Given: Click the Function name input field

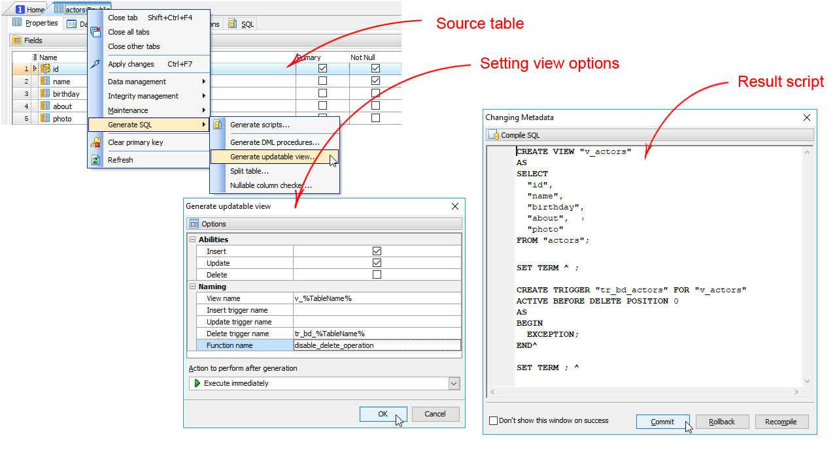Looking at the screenshot, I should click(x=377, y=345).
